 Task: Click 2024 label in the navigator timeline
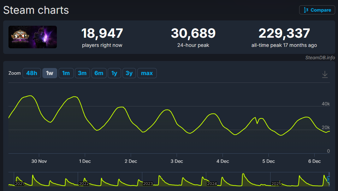[212, 184]
